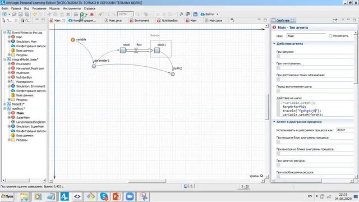
Task: Click the Paste toolbar icon
Action: [x=62, y=14]
